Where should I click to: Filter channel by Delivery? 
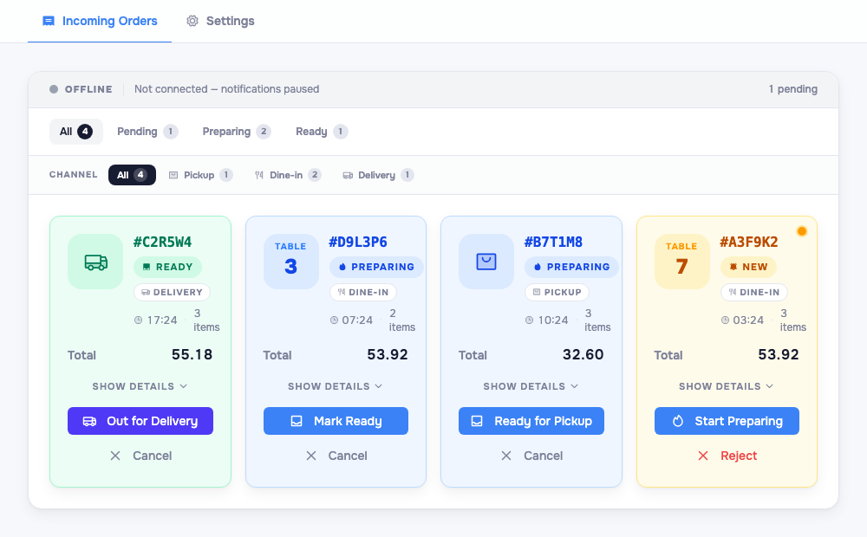tap(378, 175)
